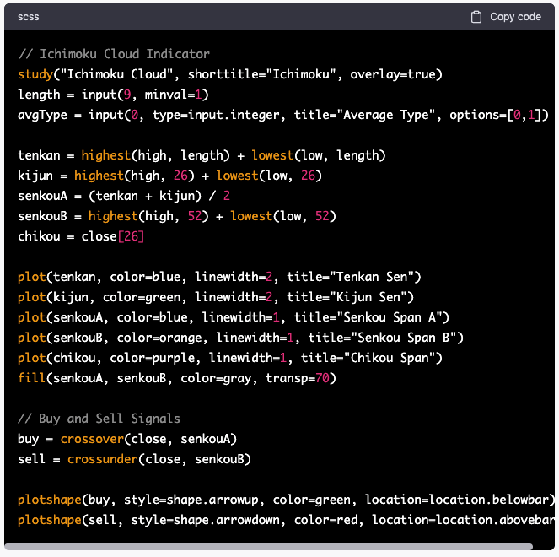Viewport: 559px width, 557px height.
Task: Click the plotshape(buy, arrowup) line
Action: click(287, 500)
